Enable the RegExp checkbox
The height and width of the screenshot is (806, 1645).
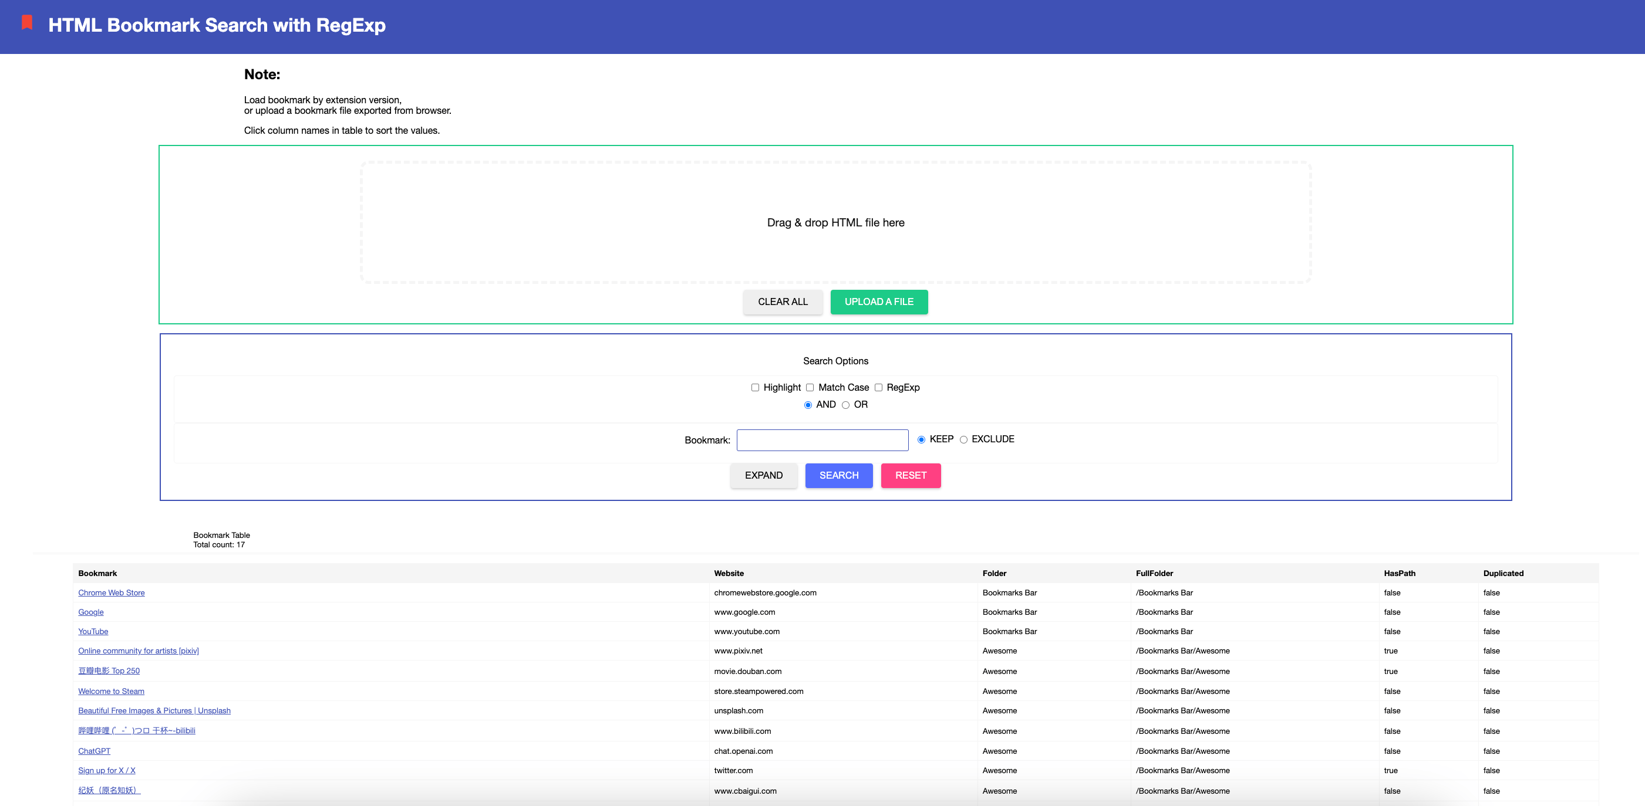click(x=878, y=387)
